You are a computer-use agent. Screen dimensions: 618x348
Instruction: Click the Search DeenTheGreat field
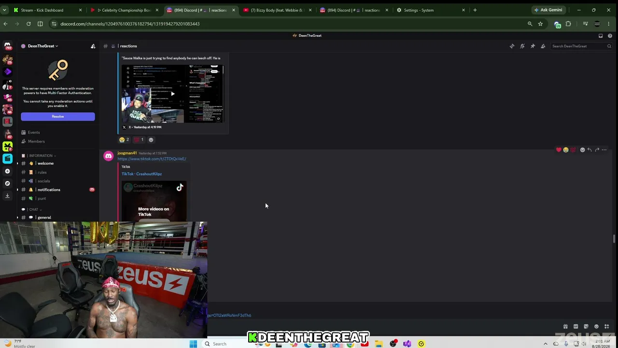[582, 46]
